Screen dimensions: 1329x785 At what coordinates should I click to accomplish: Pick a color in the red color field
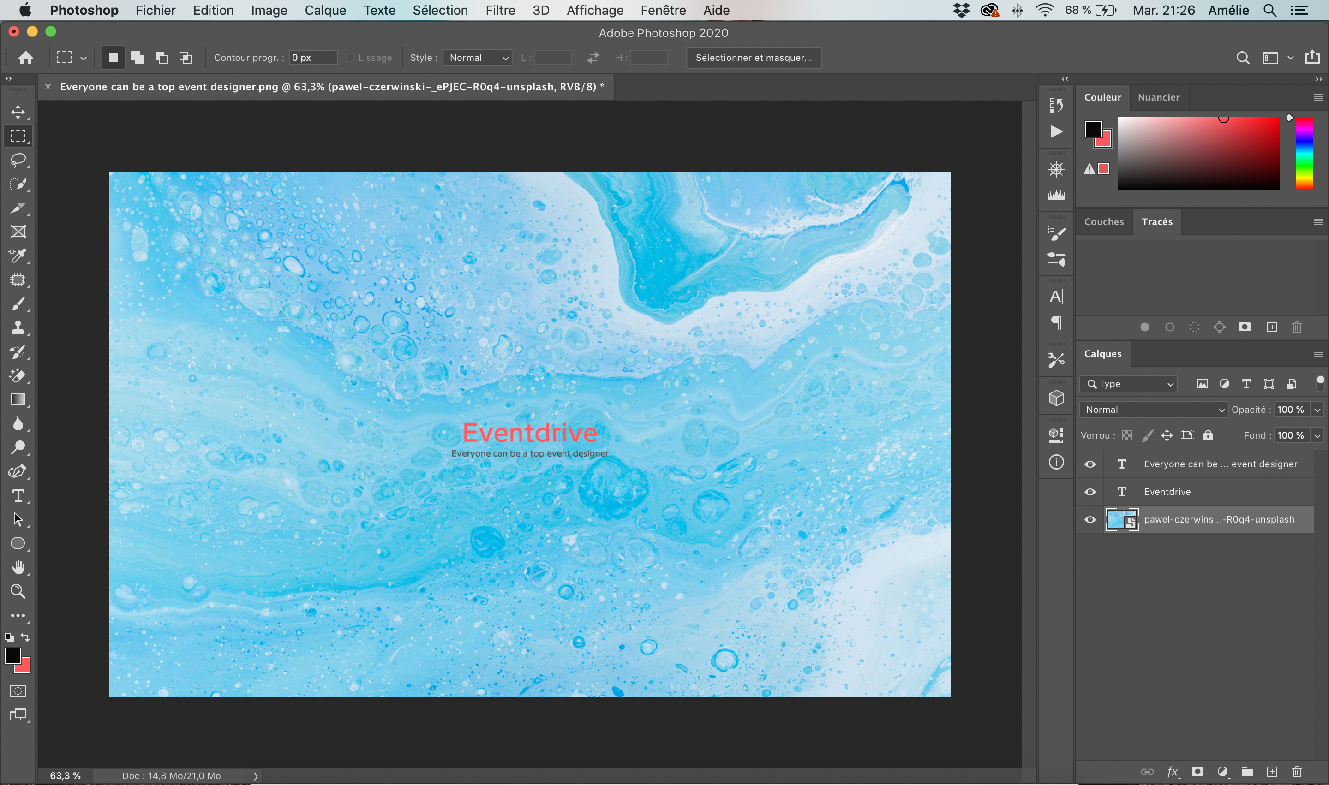tap(1198, 154)
